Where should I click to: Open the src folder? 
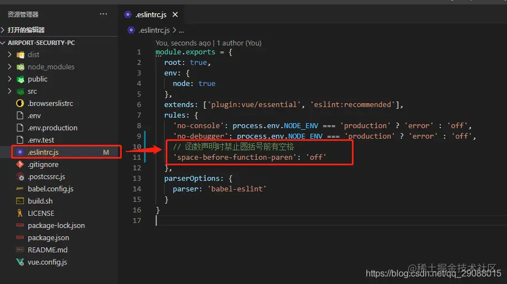click(32, 92)
